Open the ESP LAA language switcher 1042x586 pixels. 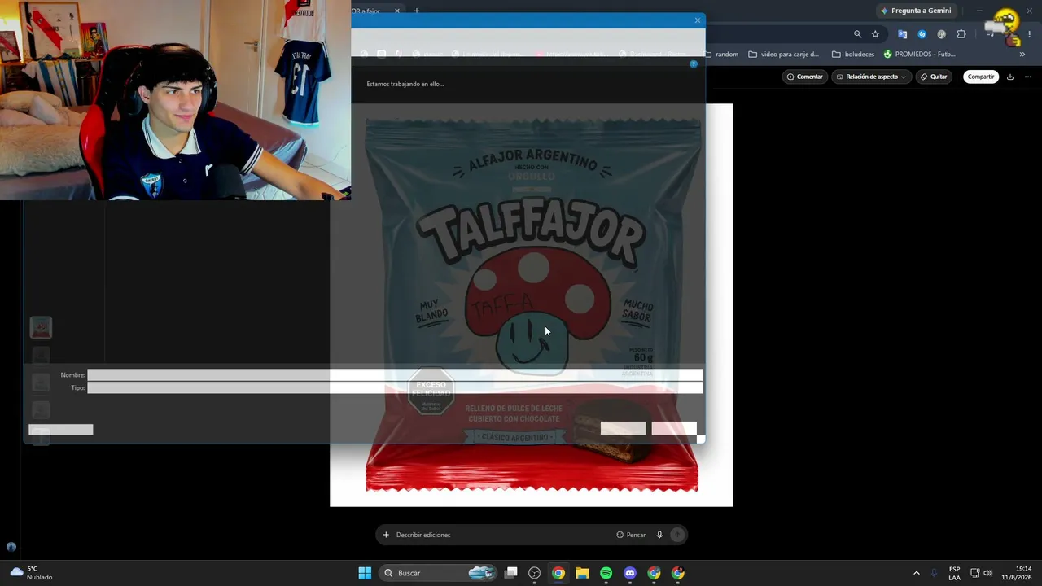tap(954, 573)
